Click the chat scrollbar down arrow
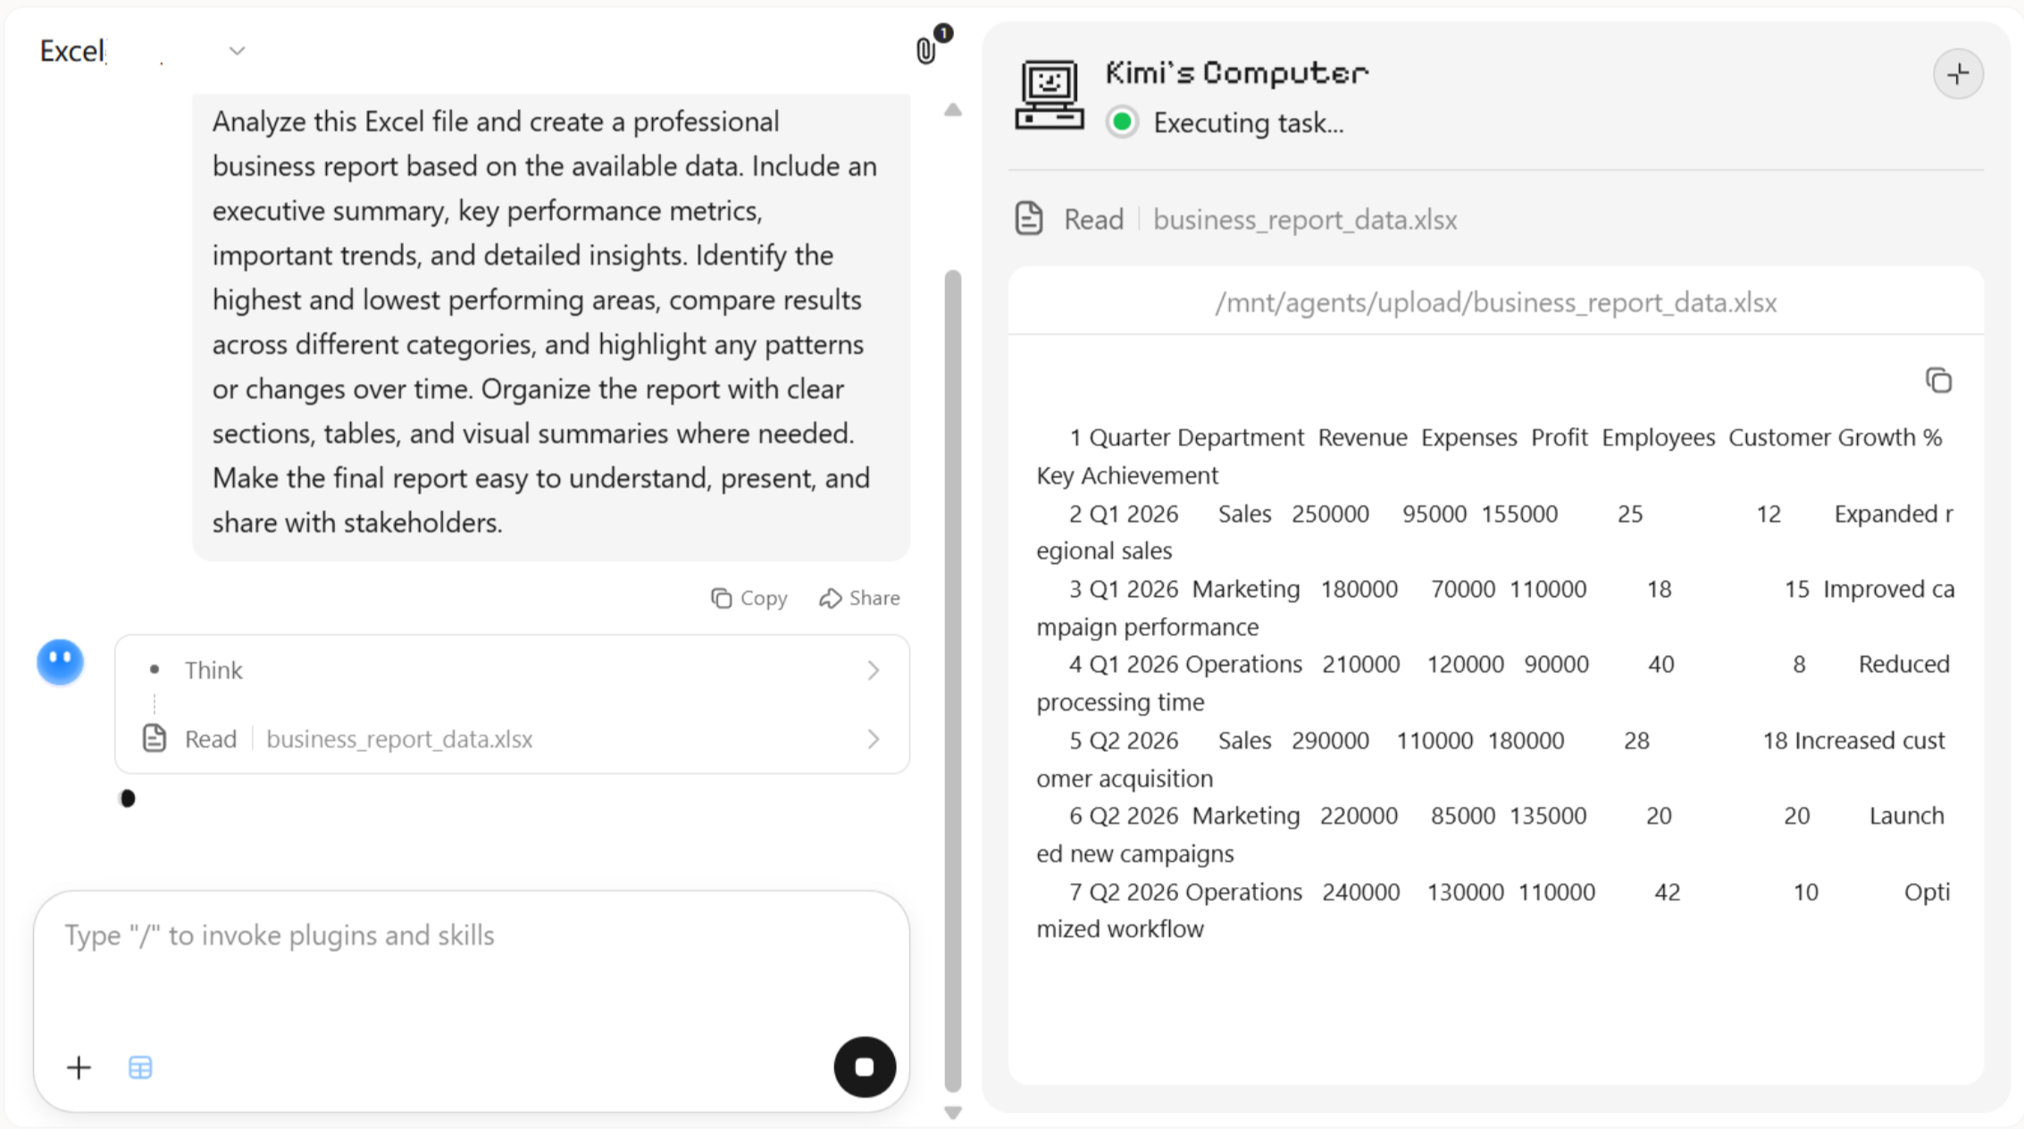The width and height of the screenshot is (2024, 1129). tap(953, 1113)
